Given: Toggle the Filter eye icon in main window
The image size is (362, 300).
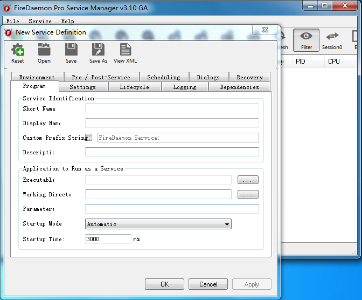Looking at the screenshot, I should click(306, 40).
